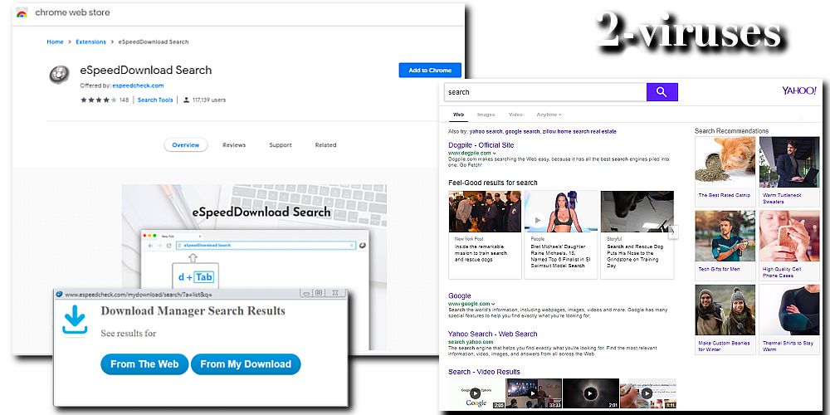Click the Add to Chrome button
Viewport: 830px width, 415px height.
430,71
